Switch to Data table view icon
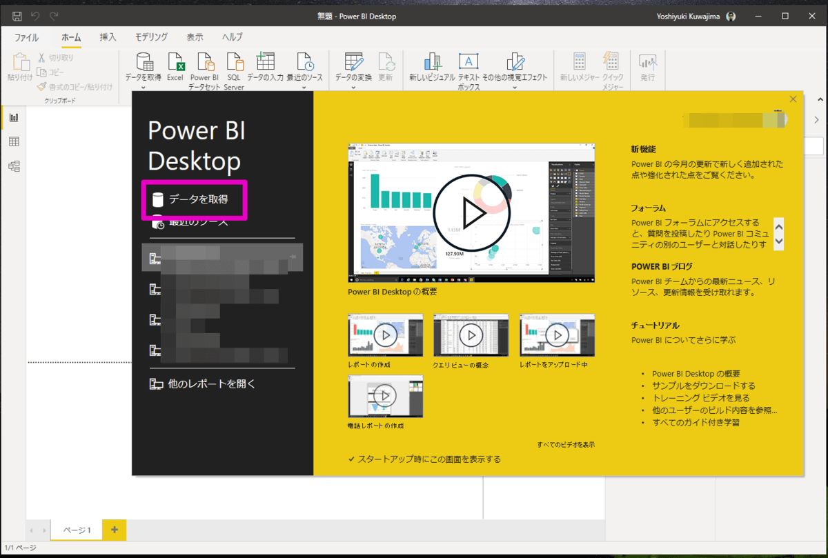 14,142
